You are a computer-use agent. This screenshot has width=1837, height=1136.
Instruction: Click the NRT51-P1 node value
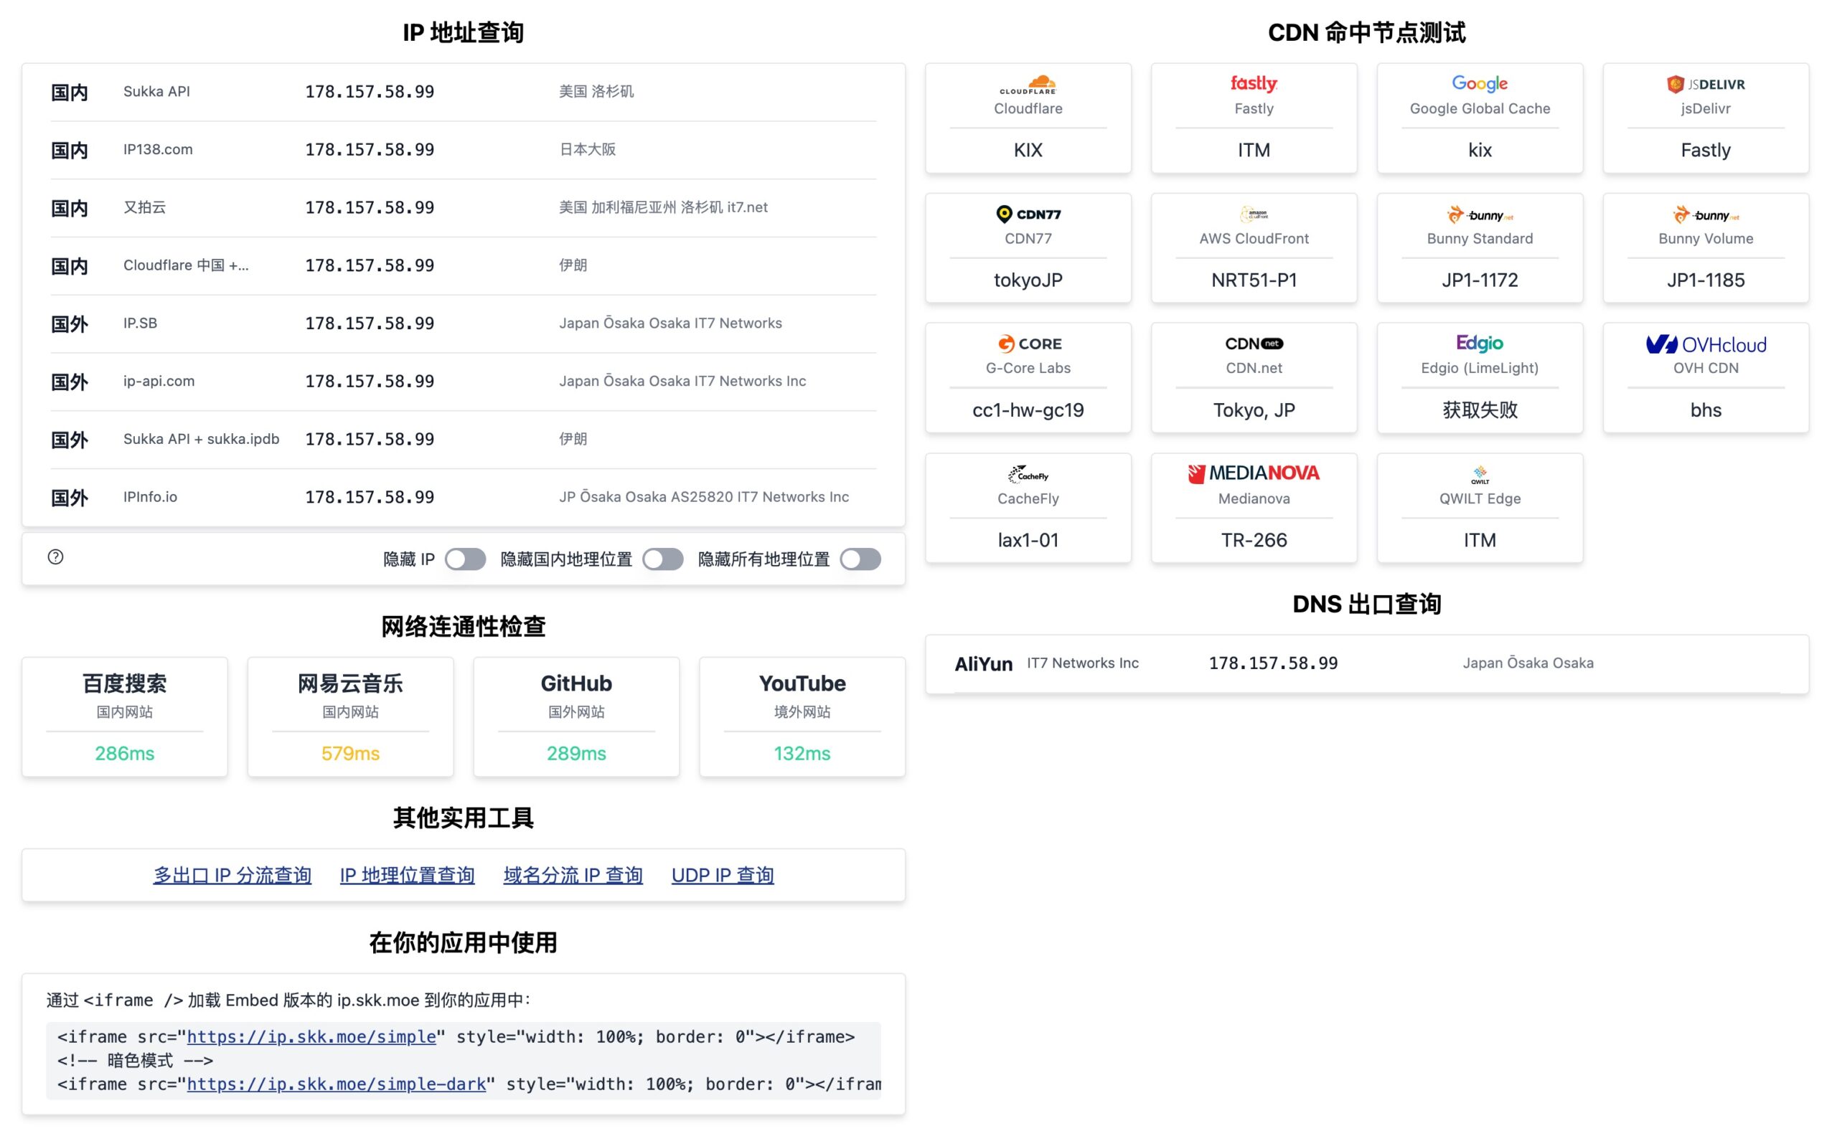tap(1254, 280)
